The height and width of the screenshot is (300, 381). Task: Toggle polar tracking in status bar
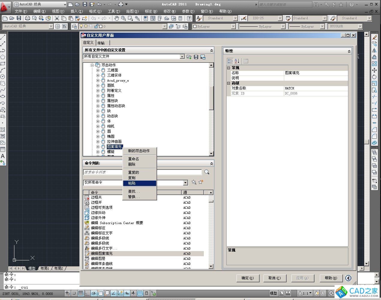[94, 293]
